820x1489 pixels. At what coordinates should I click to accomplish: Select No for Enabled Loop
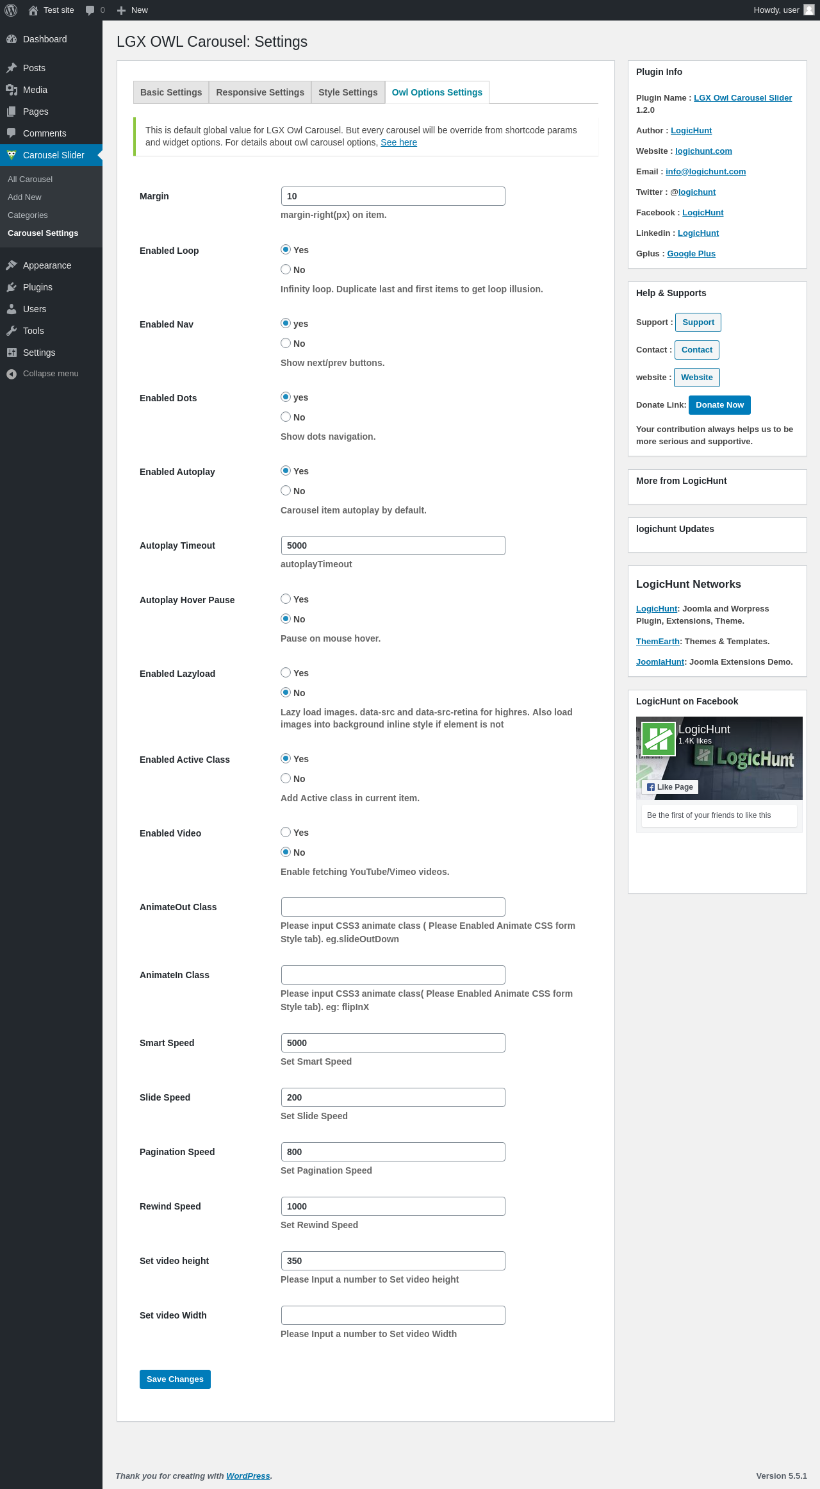[x=286, y=269]
